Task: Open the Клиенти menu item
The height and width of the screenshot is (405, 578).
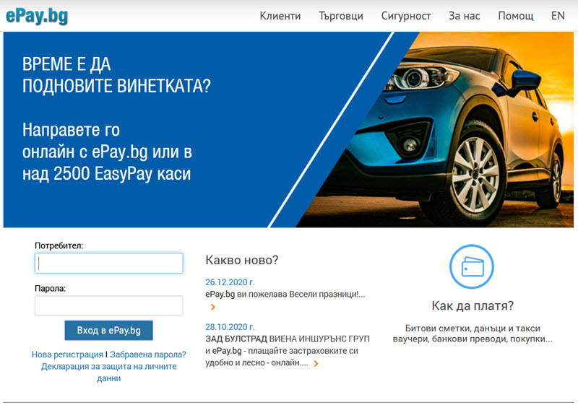Action: click(x=280, y=16)
